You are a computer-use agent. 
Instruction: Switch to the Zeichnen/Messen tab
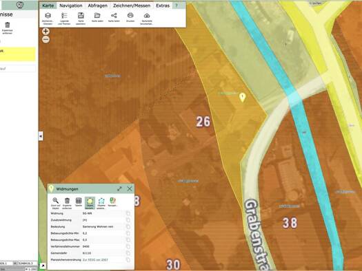[132, 6]
